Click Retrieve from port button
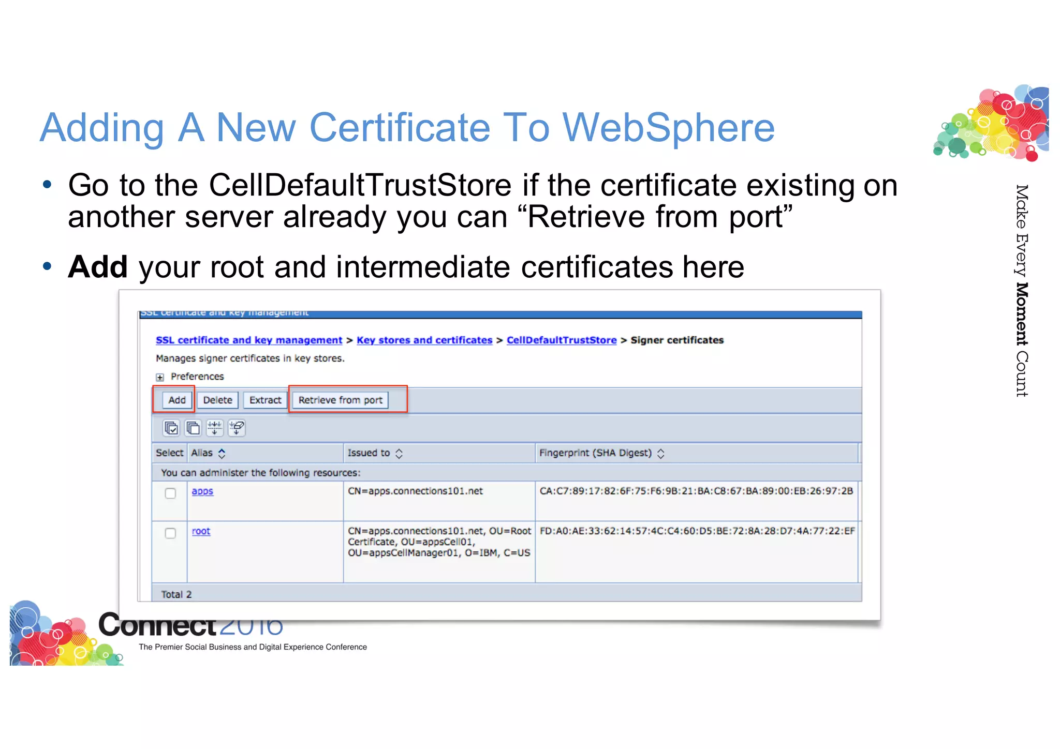The width and height of the screenshot is (1060, 749). [340, 400]
